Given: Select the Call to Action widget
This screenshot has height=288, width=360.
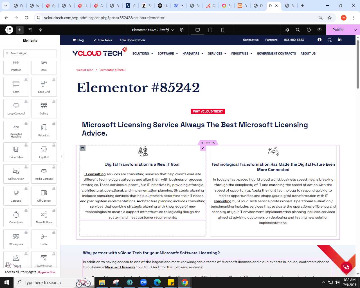Looking at the screenshot, I should click(x=16, y=174).
